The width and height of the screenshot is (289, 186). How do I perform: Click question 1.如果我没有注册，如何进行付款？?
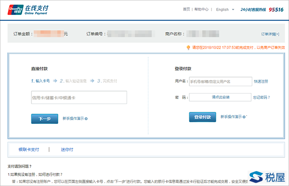pos(35,174)
